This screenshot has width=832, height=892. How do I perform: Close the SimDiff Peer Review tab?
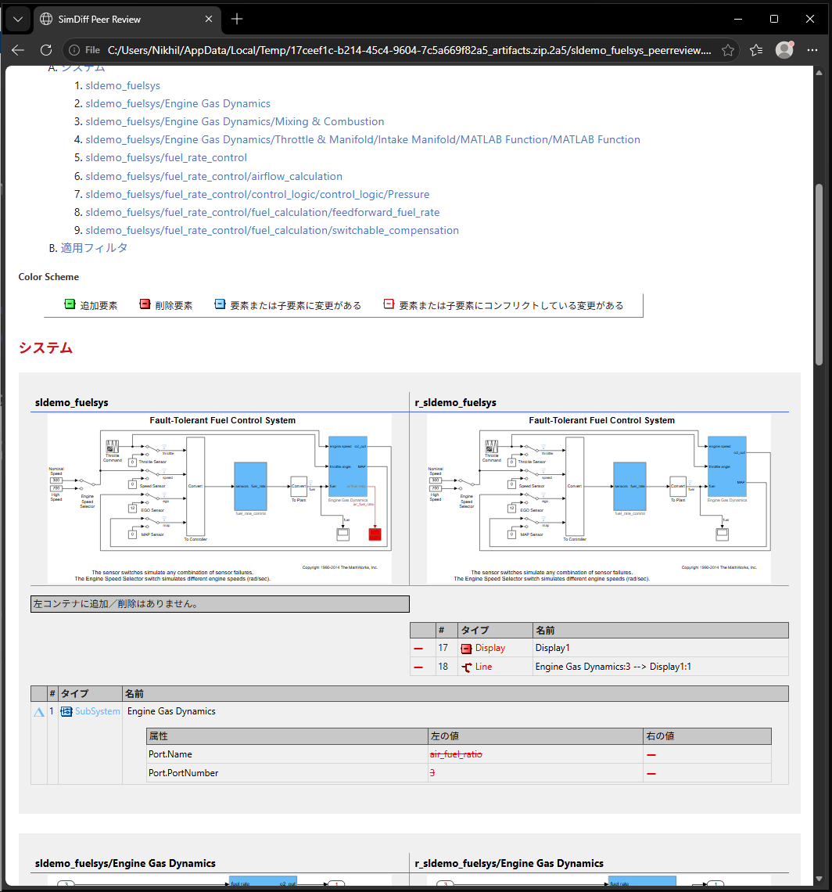209,19
